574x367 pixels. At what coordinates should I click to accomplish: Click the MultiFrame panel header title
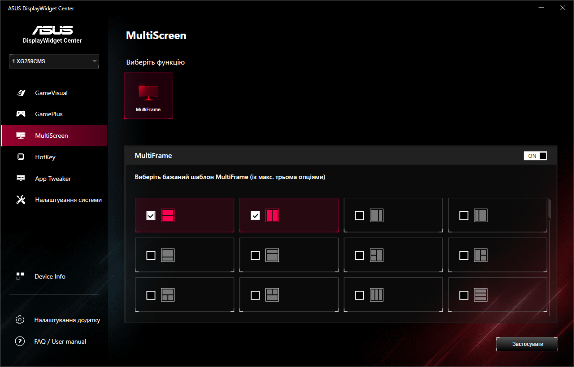(153, 156)
